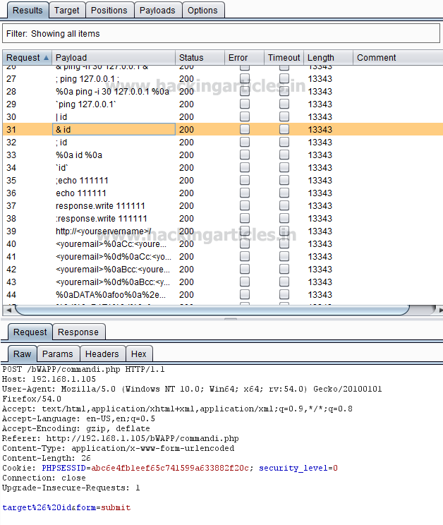Switch to the Response view tab
443x525 pixels.
click(78, 332)
